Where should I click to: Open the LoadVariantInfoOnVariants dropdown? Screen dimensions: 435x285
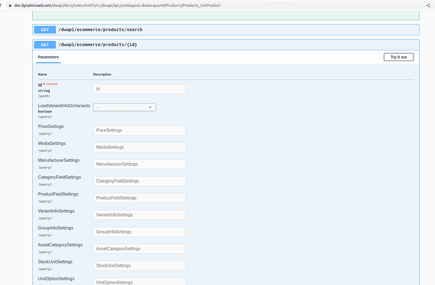pyautogui.click(x=125, y=107)
